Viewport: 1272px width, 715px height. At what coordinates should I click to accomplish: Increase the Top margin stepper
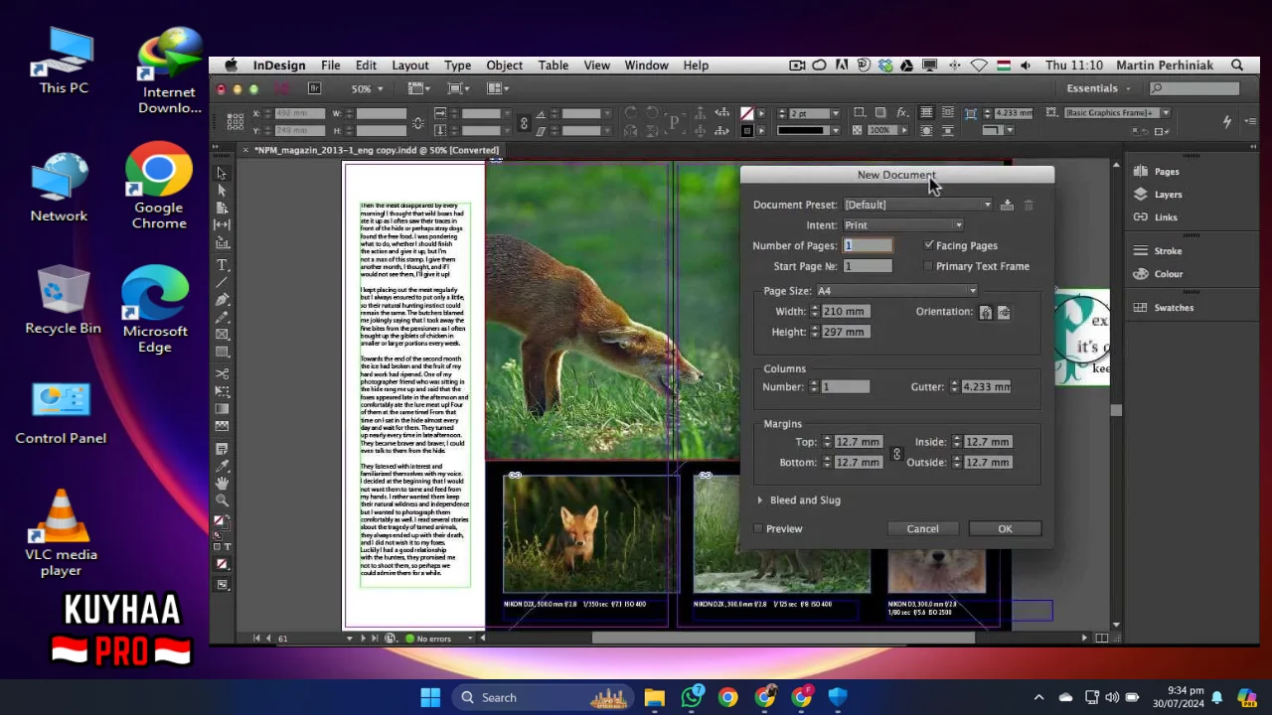pyautogui.click(x=825, y=439)
